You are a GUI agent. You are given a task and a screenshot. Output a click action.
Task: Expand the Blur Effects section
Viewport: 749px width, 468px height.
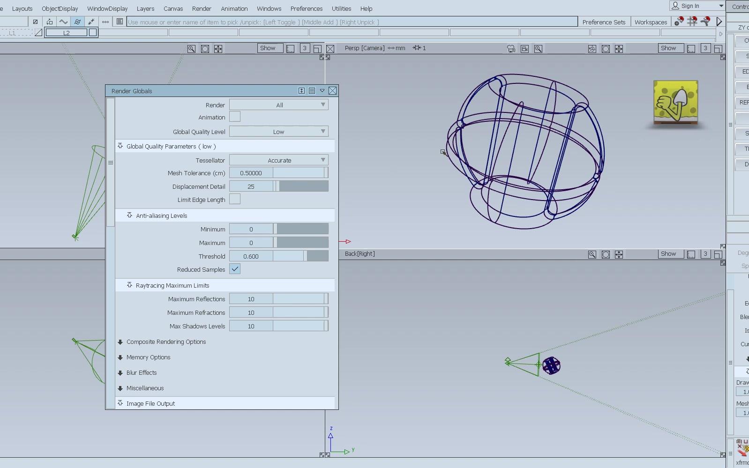[x=141, y=373]
